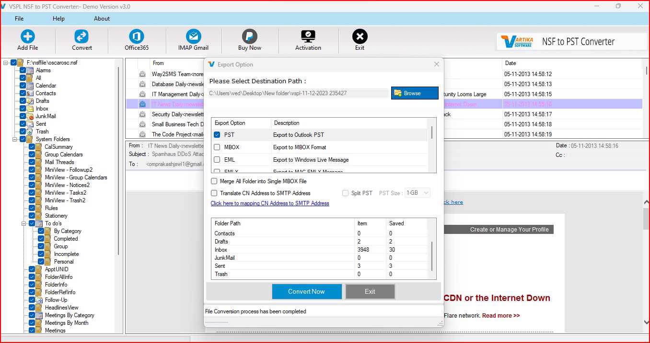Sort by the Date column header

click(x=511, y=63)
